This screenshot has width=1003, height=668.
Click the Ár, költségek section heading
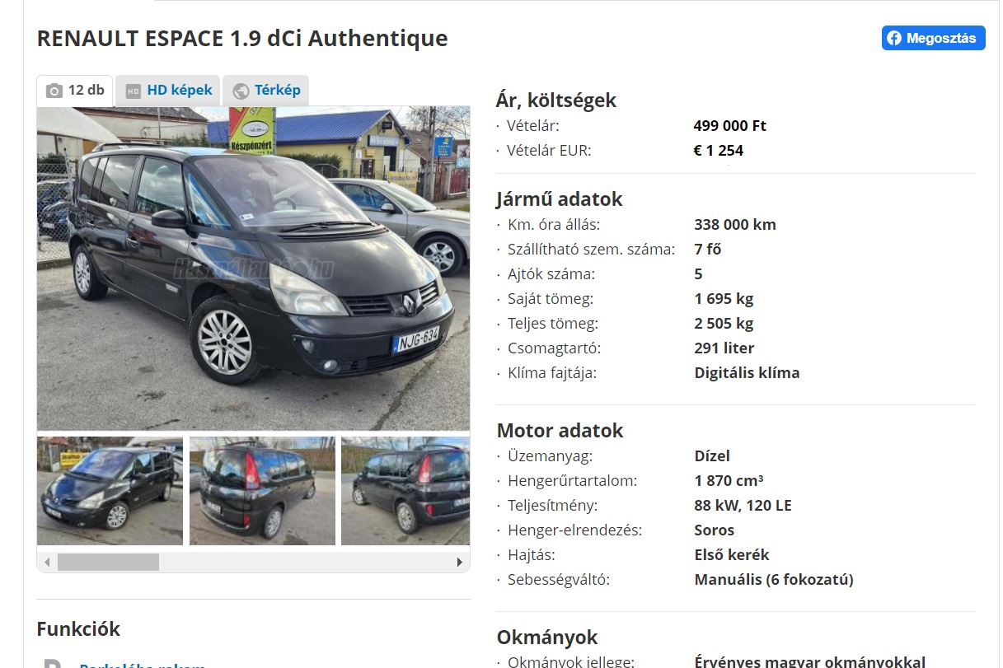pos(556,100)
